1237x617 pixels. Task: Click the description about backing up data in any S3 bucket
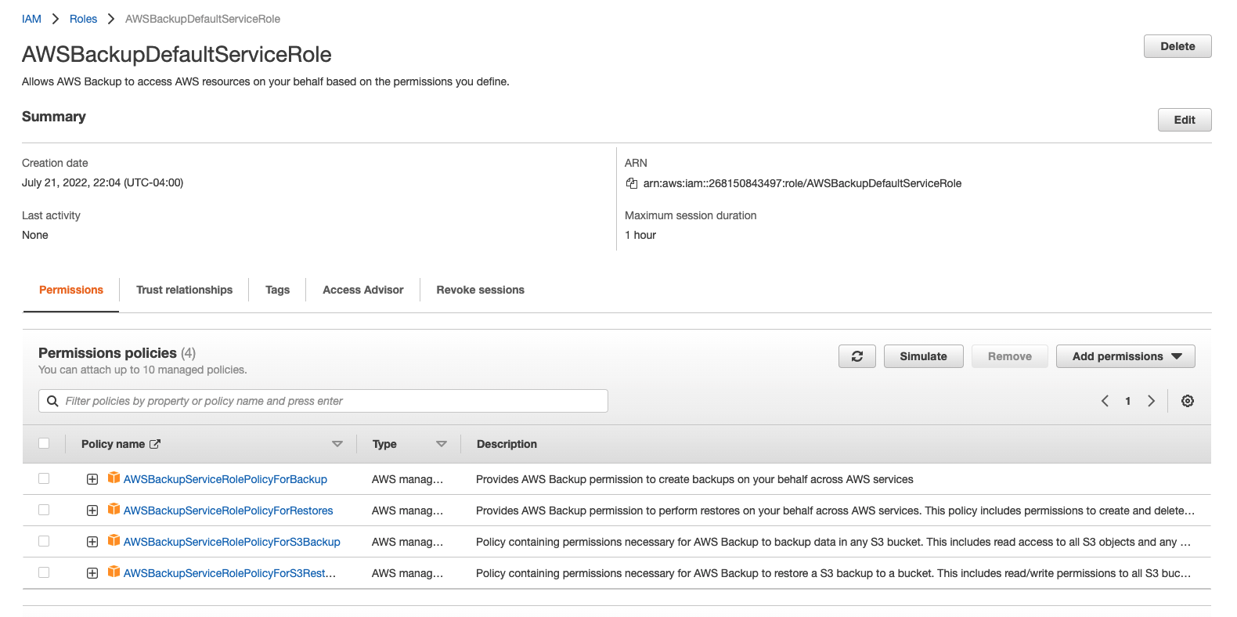833,542
